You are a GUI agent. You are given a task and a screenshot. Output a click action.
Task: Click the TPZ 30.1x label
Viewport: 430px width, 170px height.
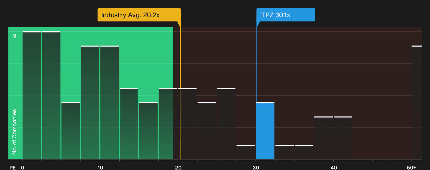point(286,15)
